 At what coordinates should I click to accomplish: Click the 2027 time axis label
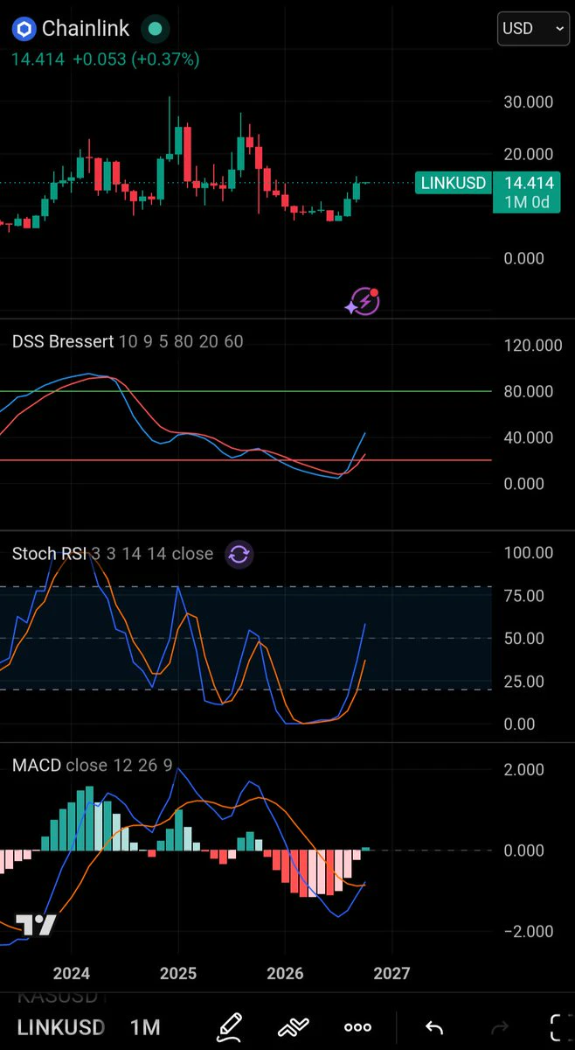392,973
